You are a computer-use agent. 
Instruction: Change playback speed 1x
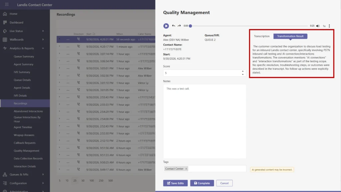(x=324, y=26)
